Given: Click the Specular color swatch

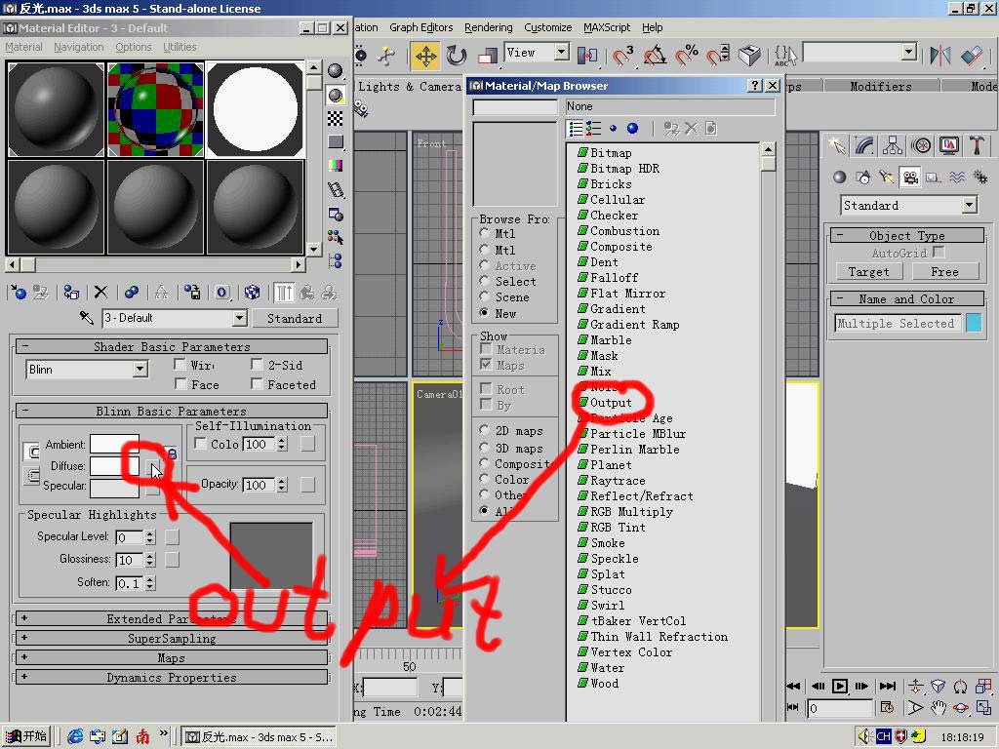Looking at the screenshot, I should (114, 488).
